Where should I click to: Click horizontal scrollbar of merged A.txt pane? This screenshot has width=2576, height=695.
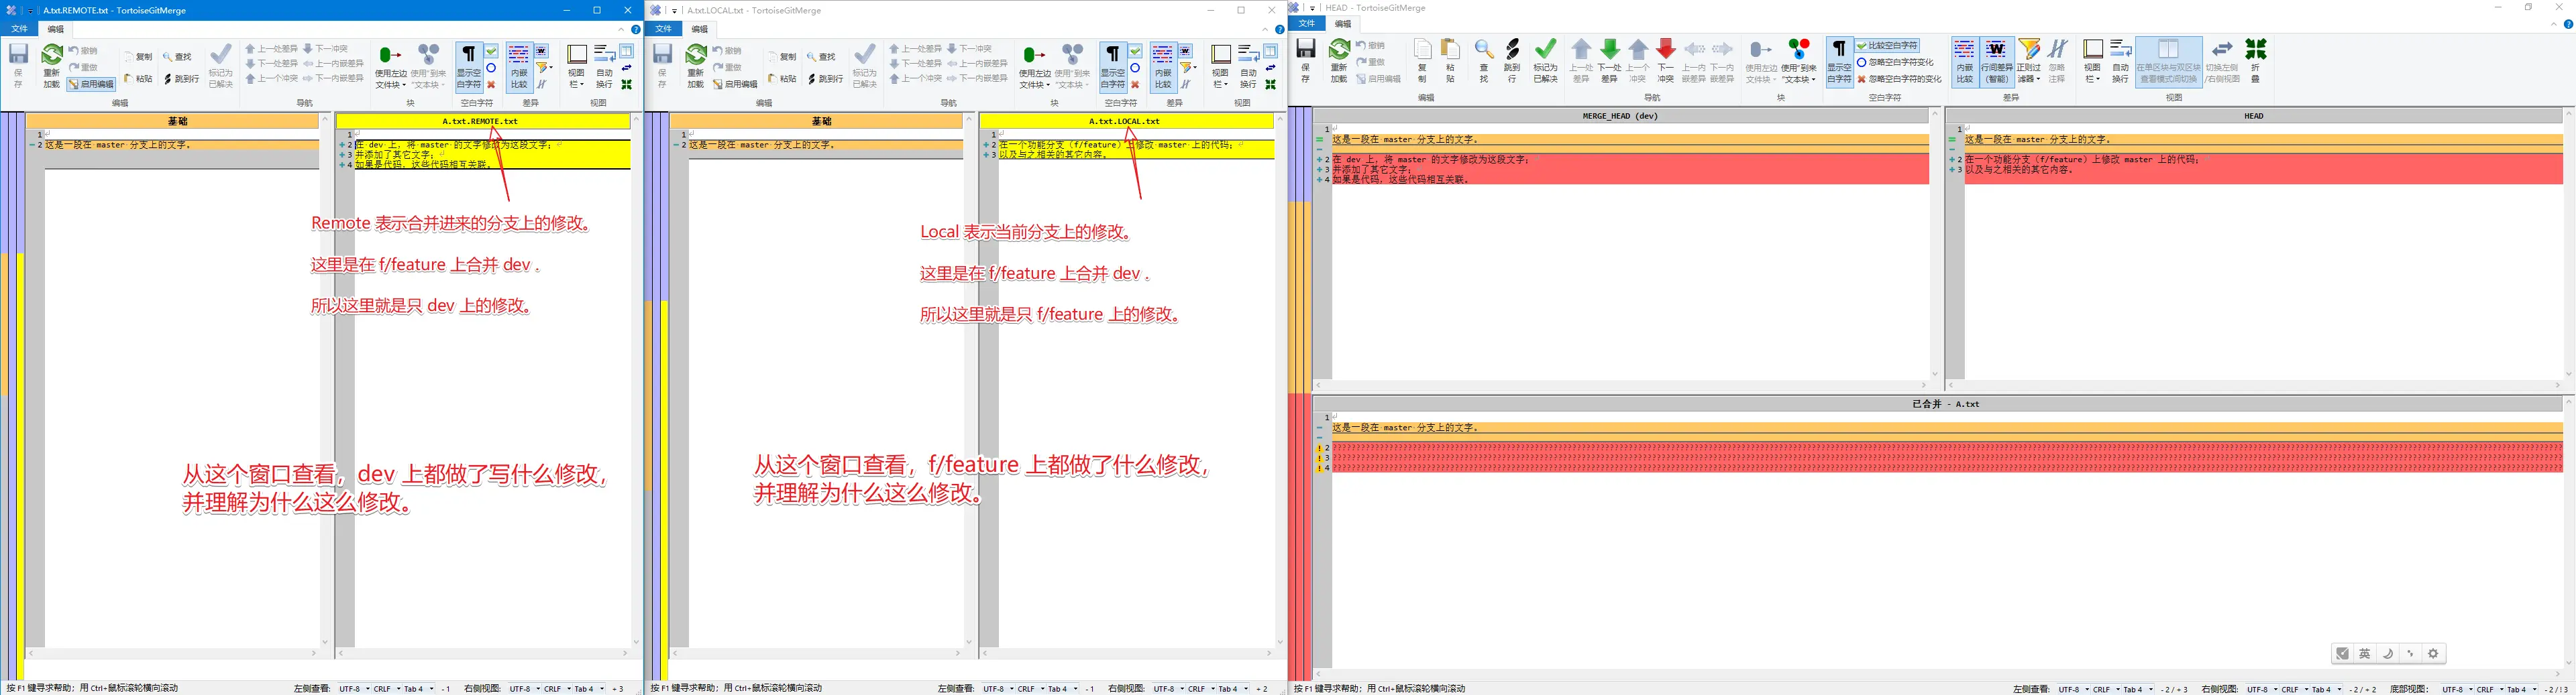pos(1938,673)
